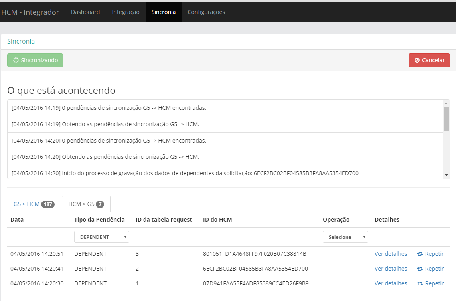
Task: Click Ver detalhes for 801051FD1A4648FF97F020B07C38814B
Action: click(x=391, y=254)
